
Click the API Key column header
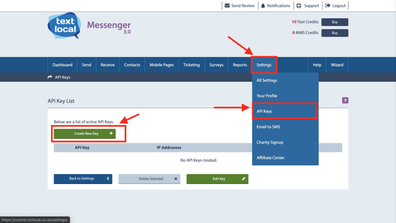(82, 148)
